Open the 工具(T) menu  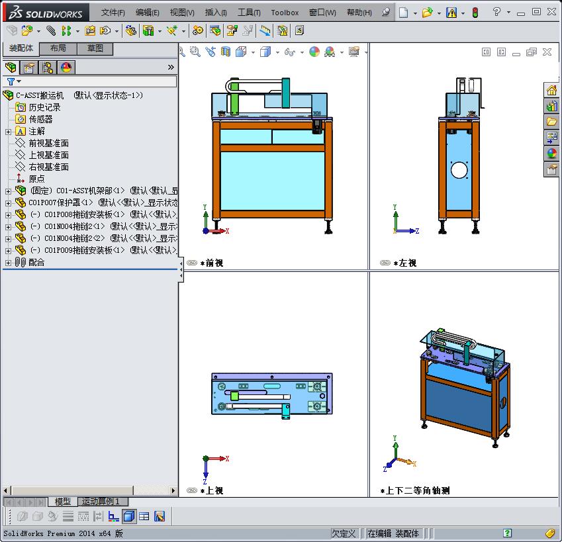249,13
